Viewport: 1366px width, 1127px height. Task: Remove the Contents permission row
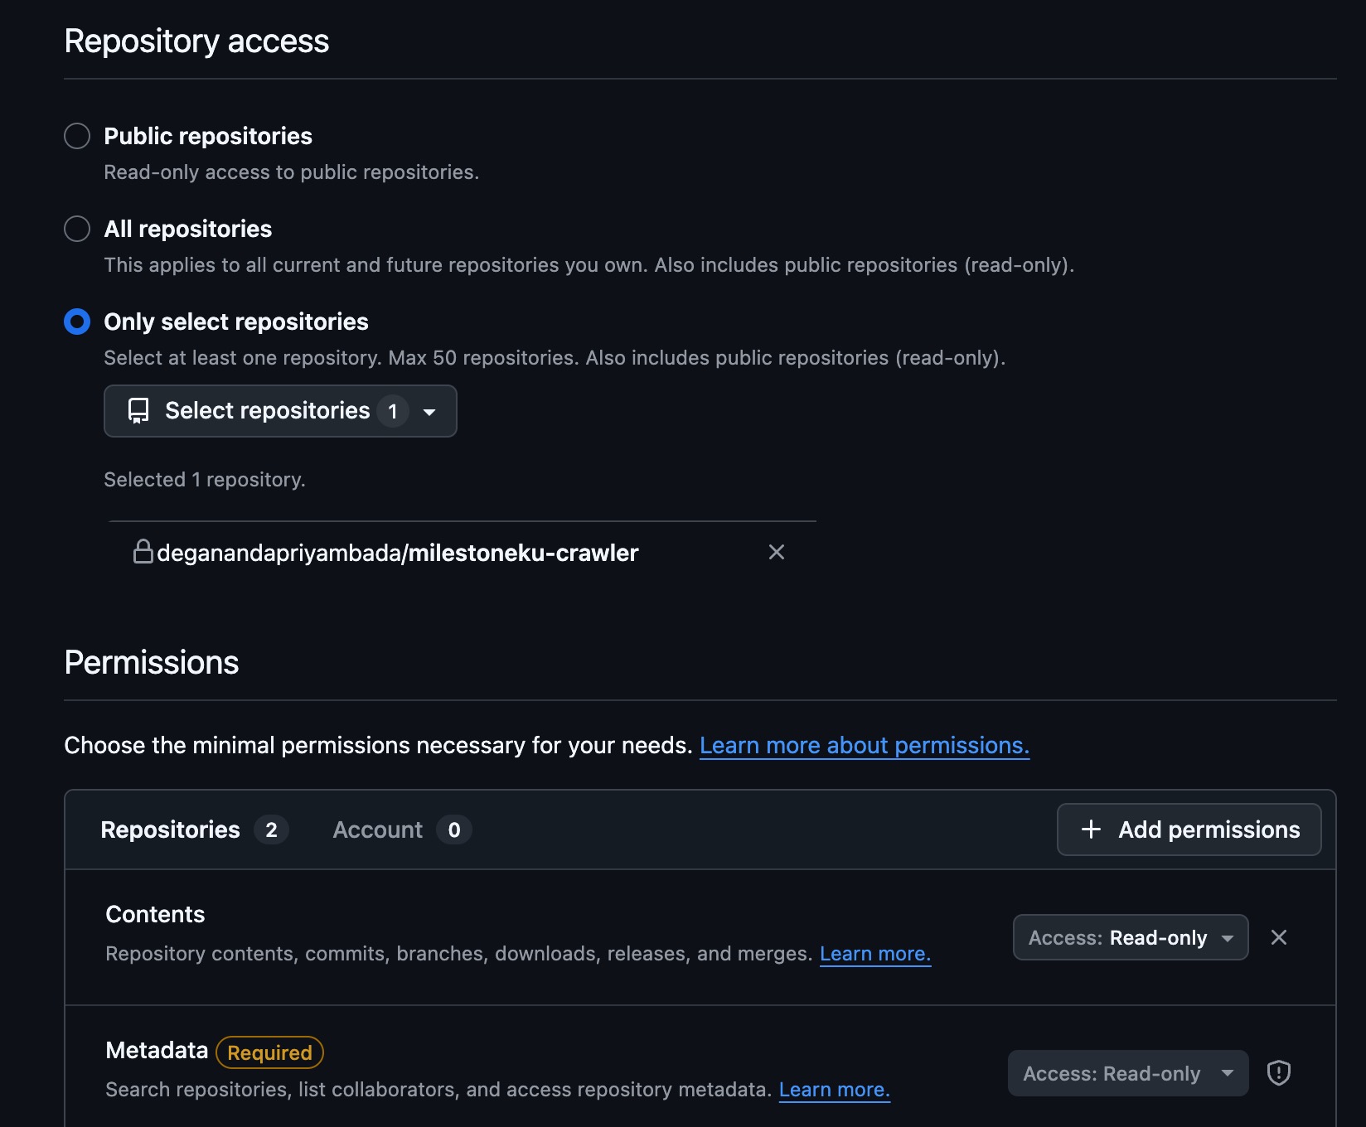(x=1278, y=937)
